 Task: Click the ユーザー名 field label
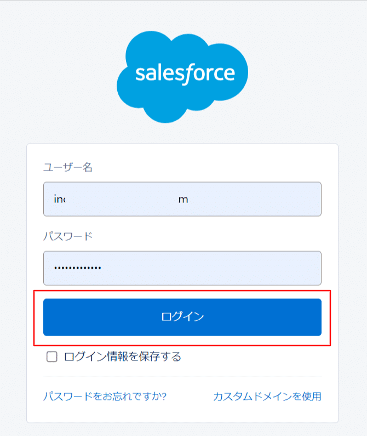[x=67, y=167]
